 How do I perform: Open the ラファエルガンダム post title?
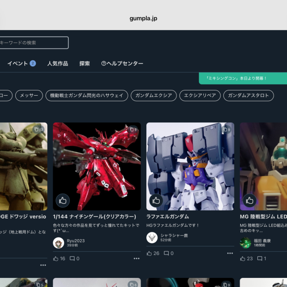click(x=168, y=217)
